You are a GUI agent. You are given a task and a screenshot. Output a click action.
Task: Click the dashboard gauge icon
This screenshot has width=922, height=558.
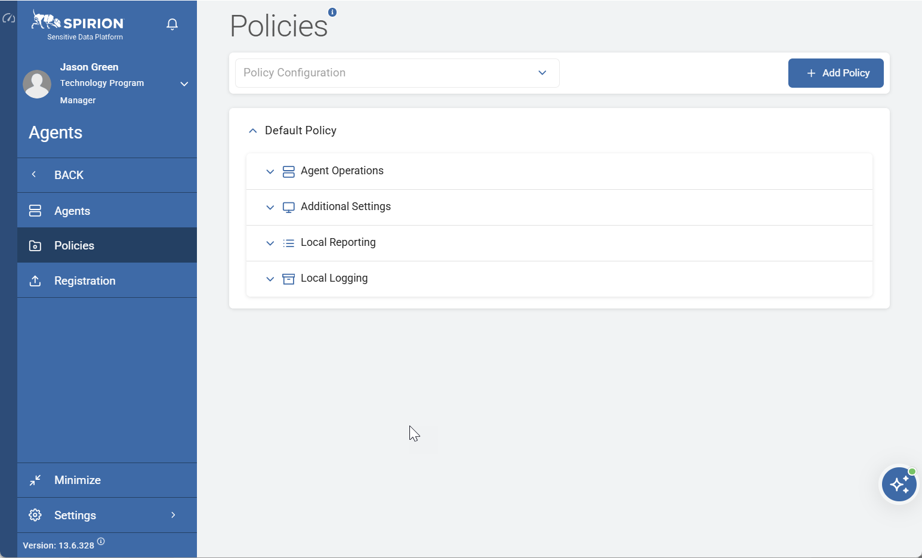point(9,19)
